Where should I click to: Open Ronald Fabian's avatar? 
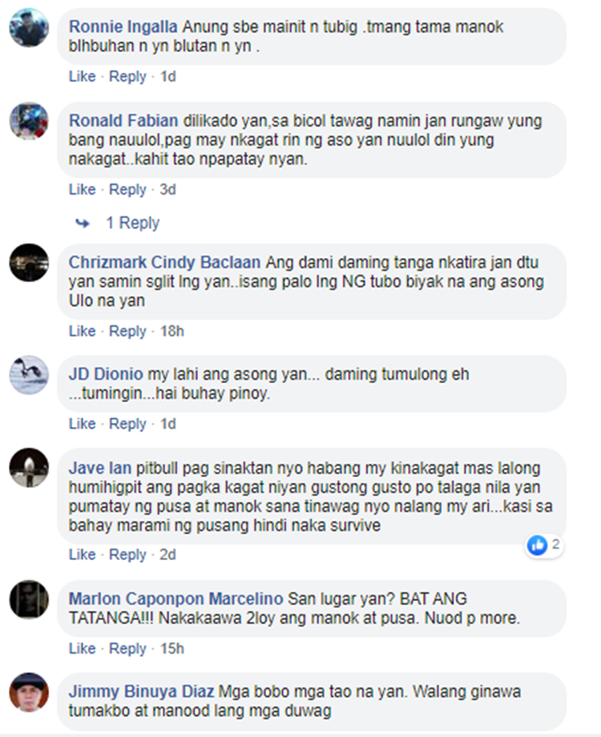(29, 121)
